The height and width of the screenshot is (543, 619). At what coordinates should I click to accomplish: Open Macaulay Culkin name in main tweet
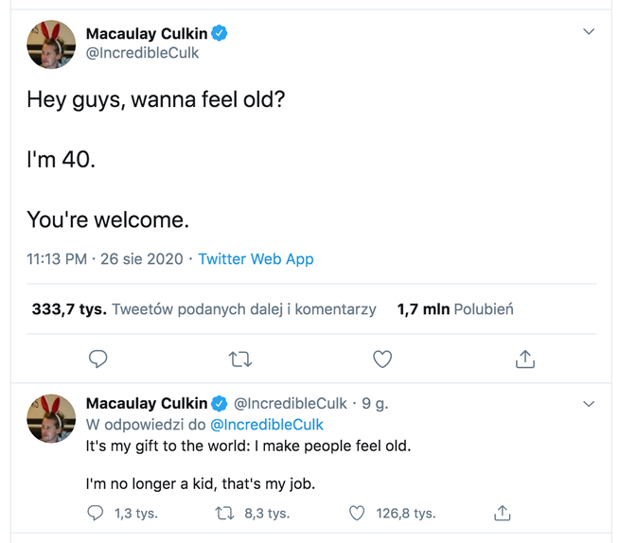tap(147, 34)
